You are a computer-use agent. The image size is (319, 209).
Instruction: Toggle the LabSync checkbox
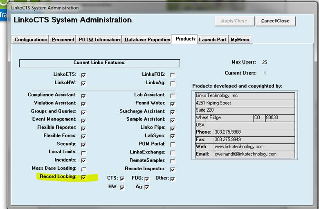tap(173, 136)
